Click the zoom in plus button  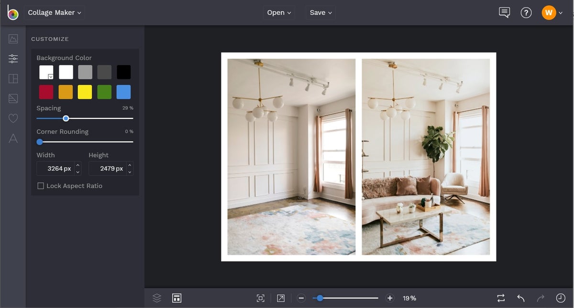(390, 298)
